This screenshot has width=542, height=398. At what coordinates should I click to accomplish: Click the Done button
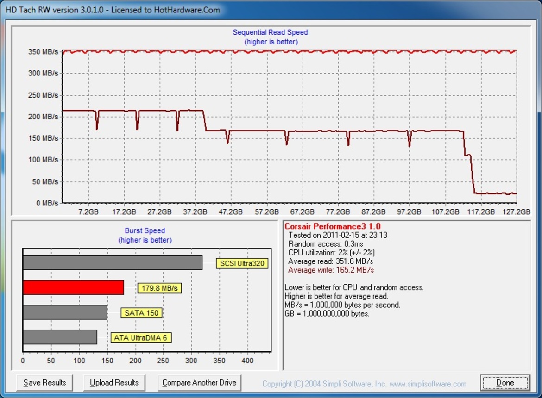pos(505,382)
